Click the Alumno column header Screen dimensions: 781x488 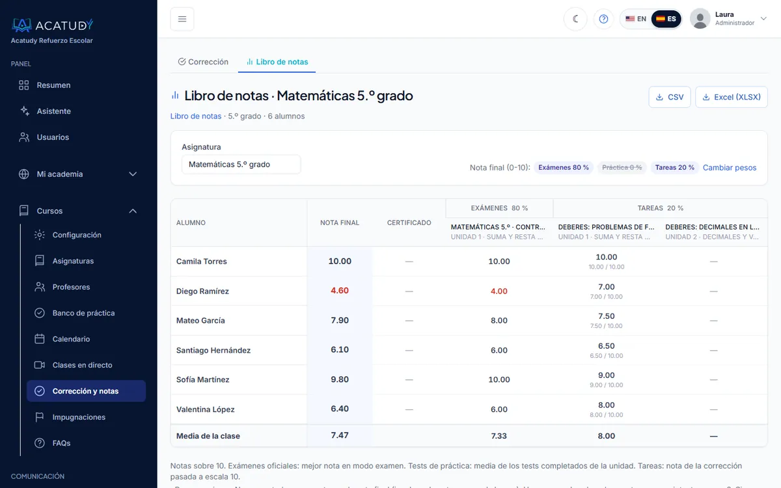coord(191,223)
